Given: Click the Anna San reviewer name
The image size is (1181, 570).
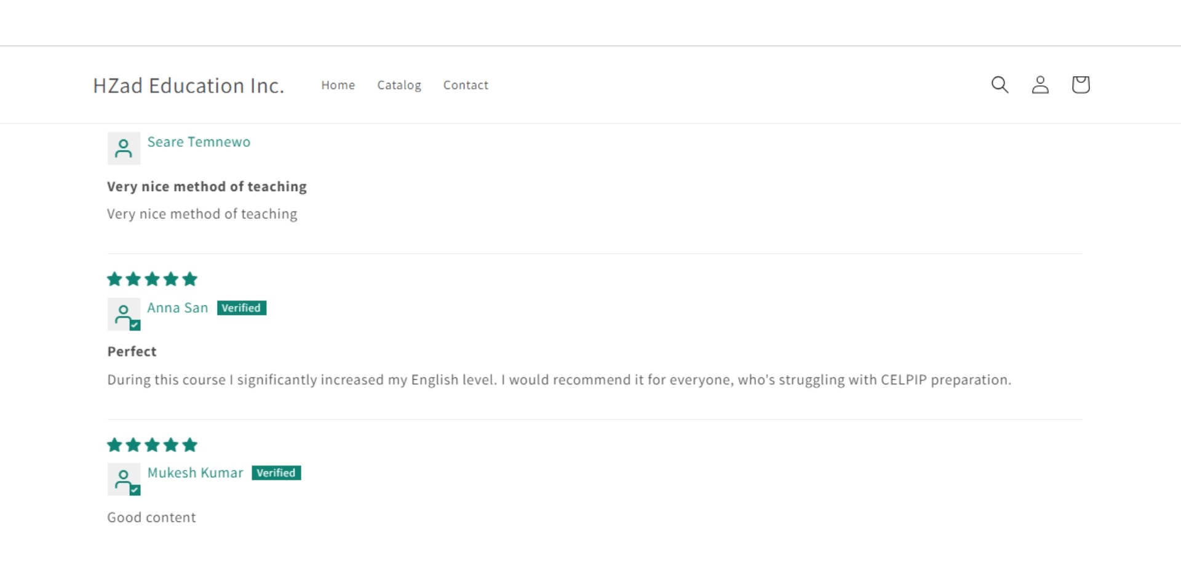Looking at the screenshot, I should click(178, 308).
